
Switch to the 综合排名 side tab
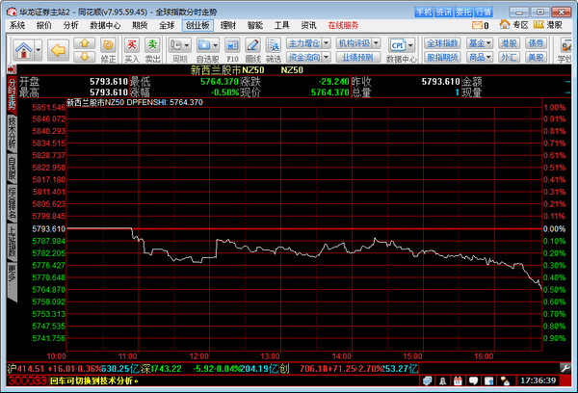pos(12,203)
